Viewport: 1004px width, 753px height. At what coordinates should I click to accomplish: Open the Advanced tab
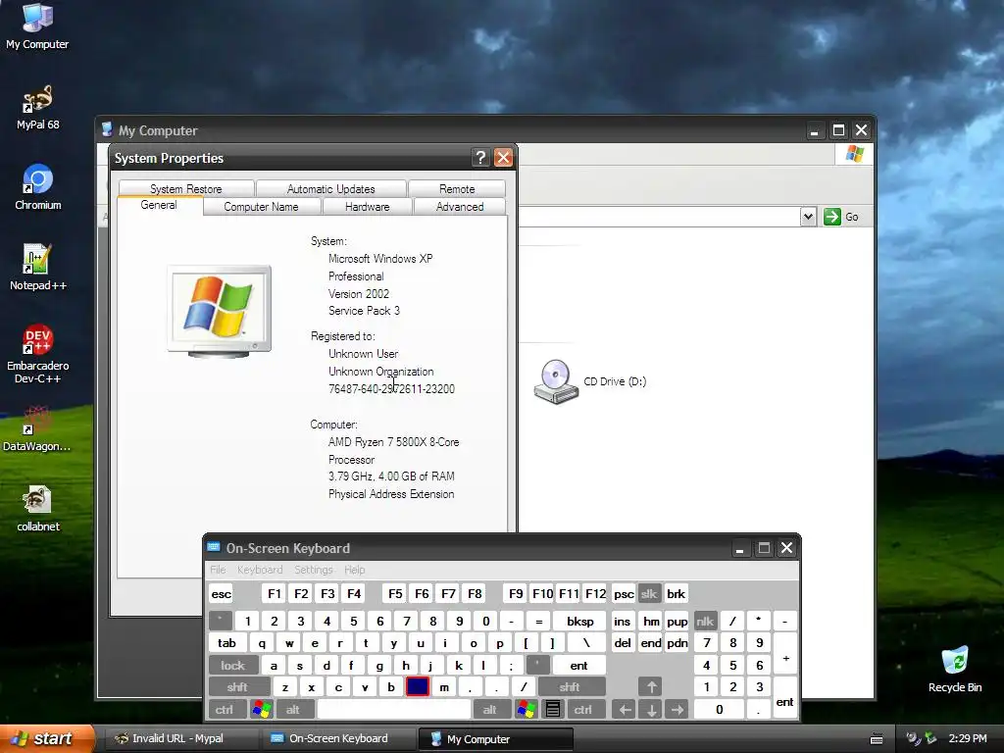460,206
